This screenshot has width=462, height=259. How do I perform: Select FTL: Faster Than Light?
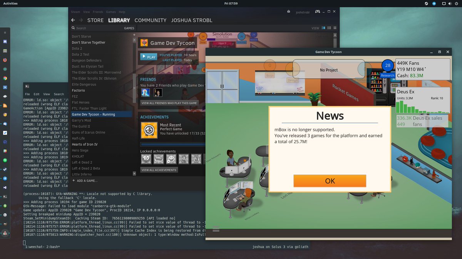pos(89,109)
